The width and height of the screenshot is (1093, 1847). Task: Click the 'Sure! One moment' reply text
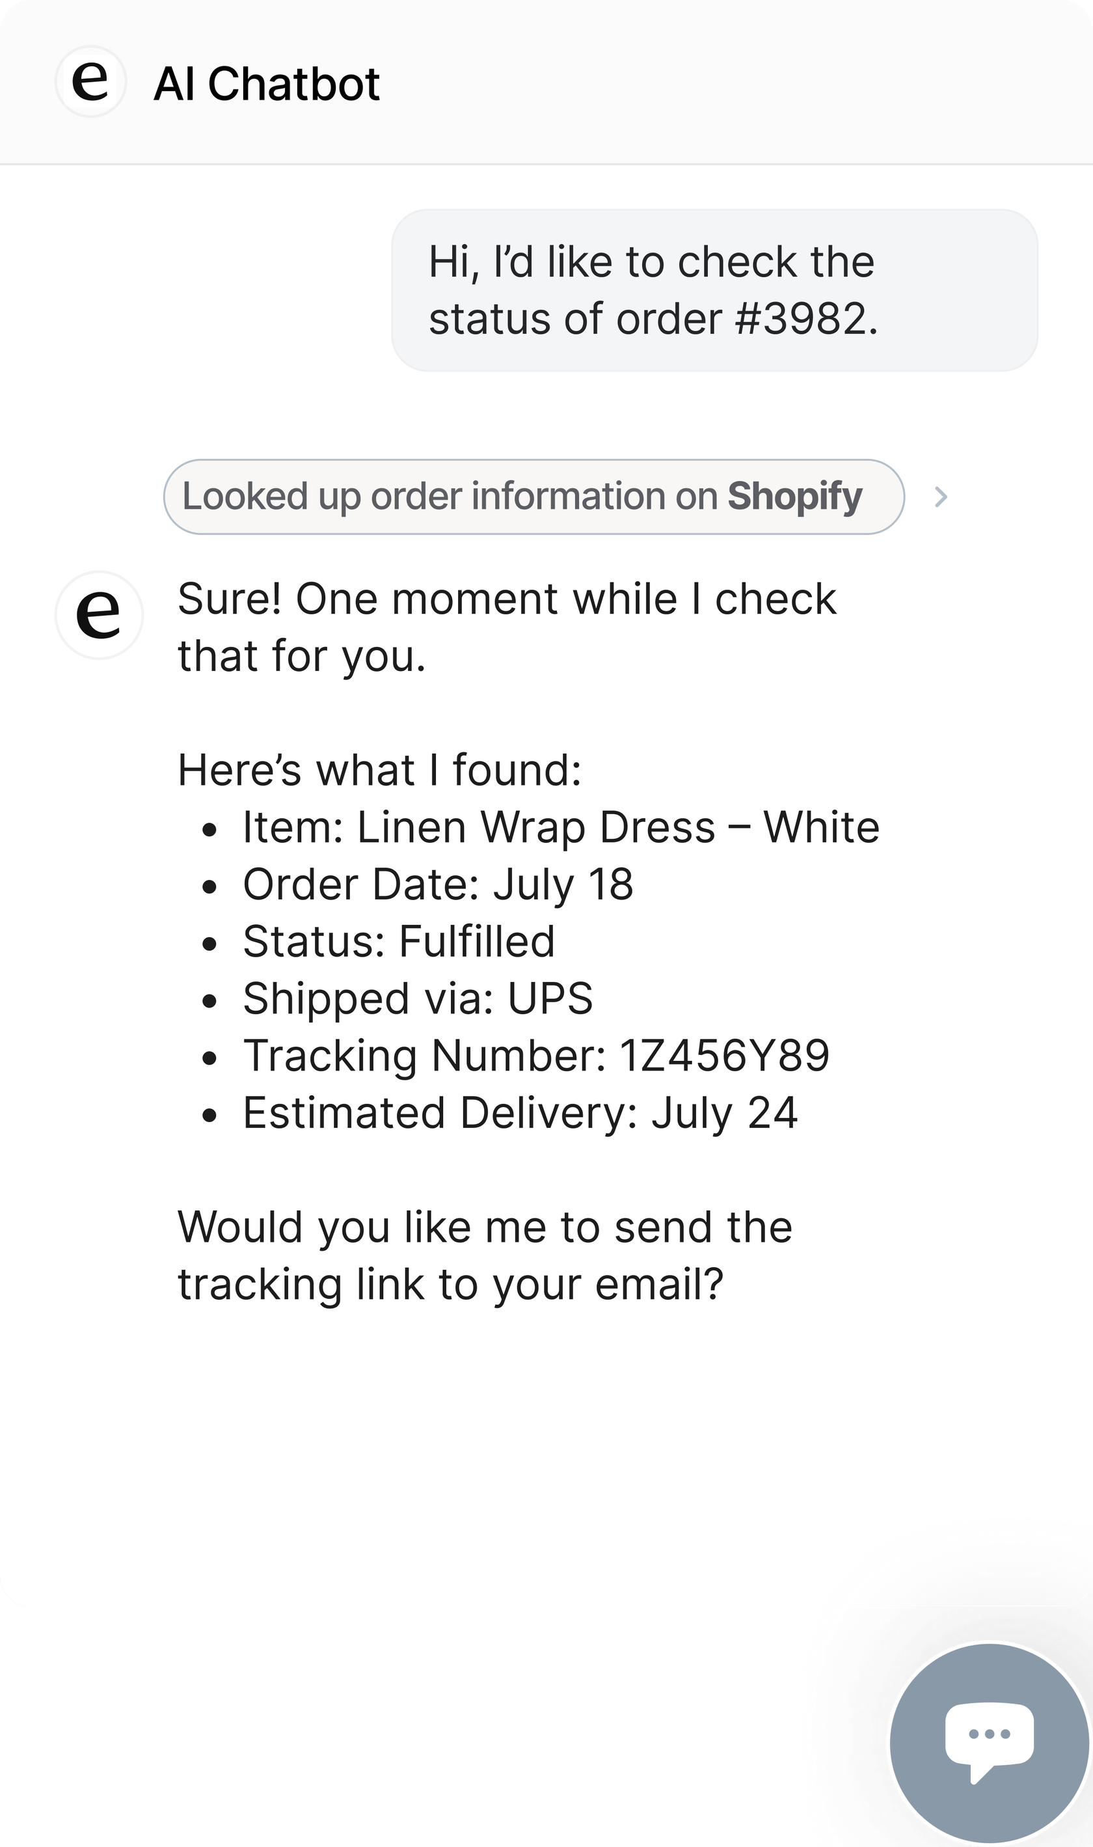[x=507, y=599]
